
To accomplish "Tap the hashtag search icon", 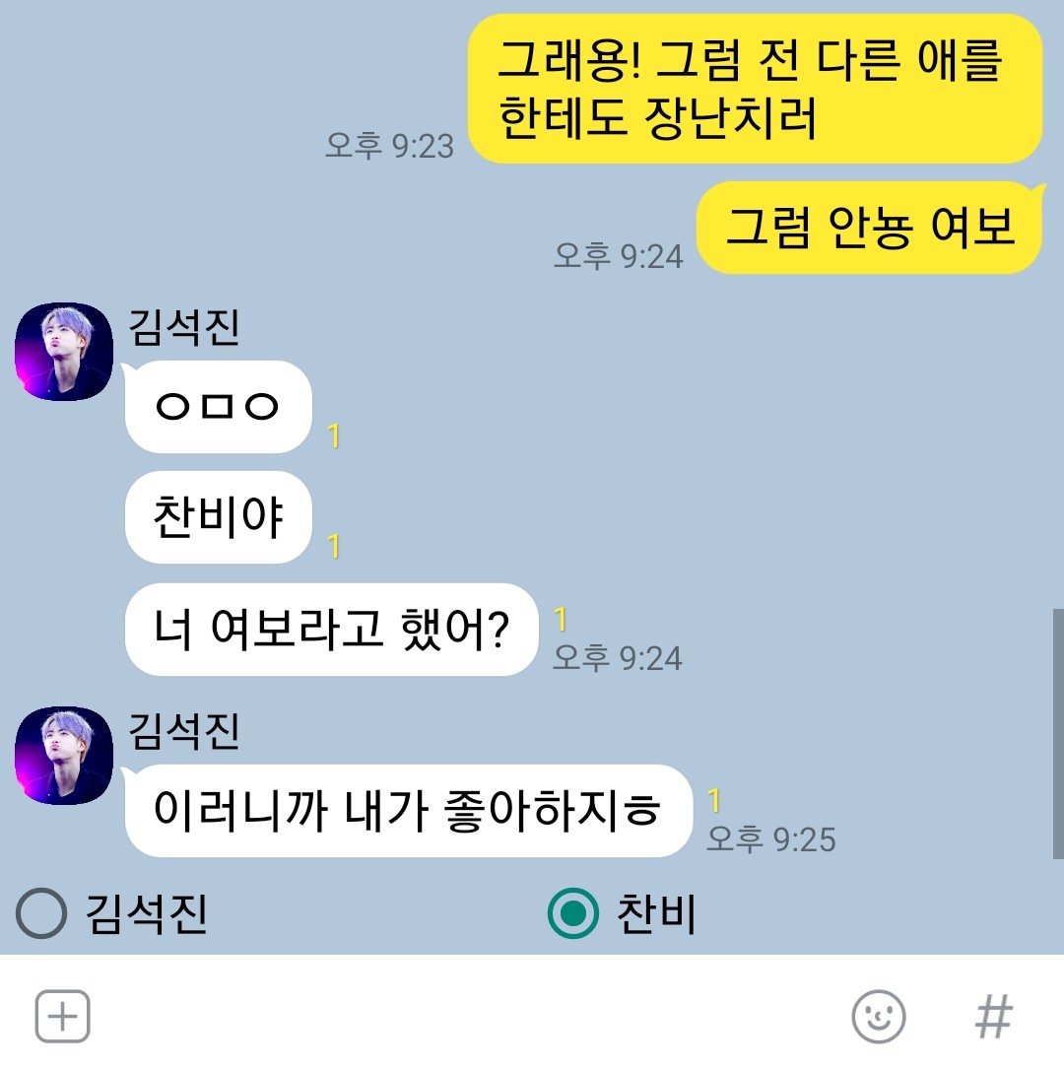I will [x=994, y=1016].
